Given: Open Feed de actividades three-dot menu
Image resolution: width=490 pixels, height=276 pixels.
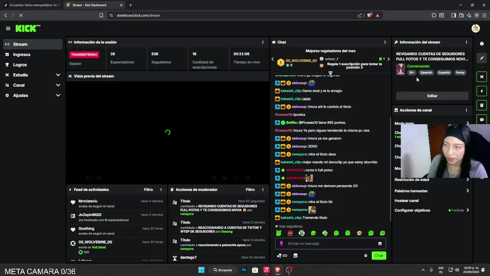Looking at the screenshot, I should coord(161,190).
